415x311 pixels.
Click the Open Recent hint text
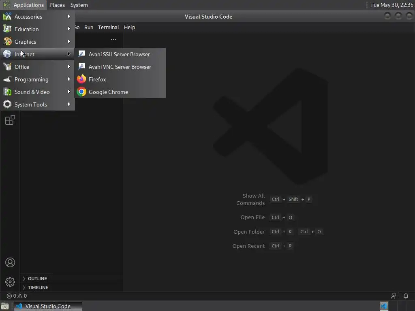coord(248,246)
